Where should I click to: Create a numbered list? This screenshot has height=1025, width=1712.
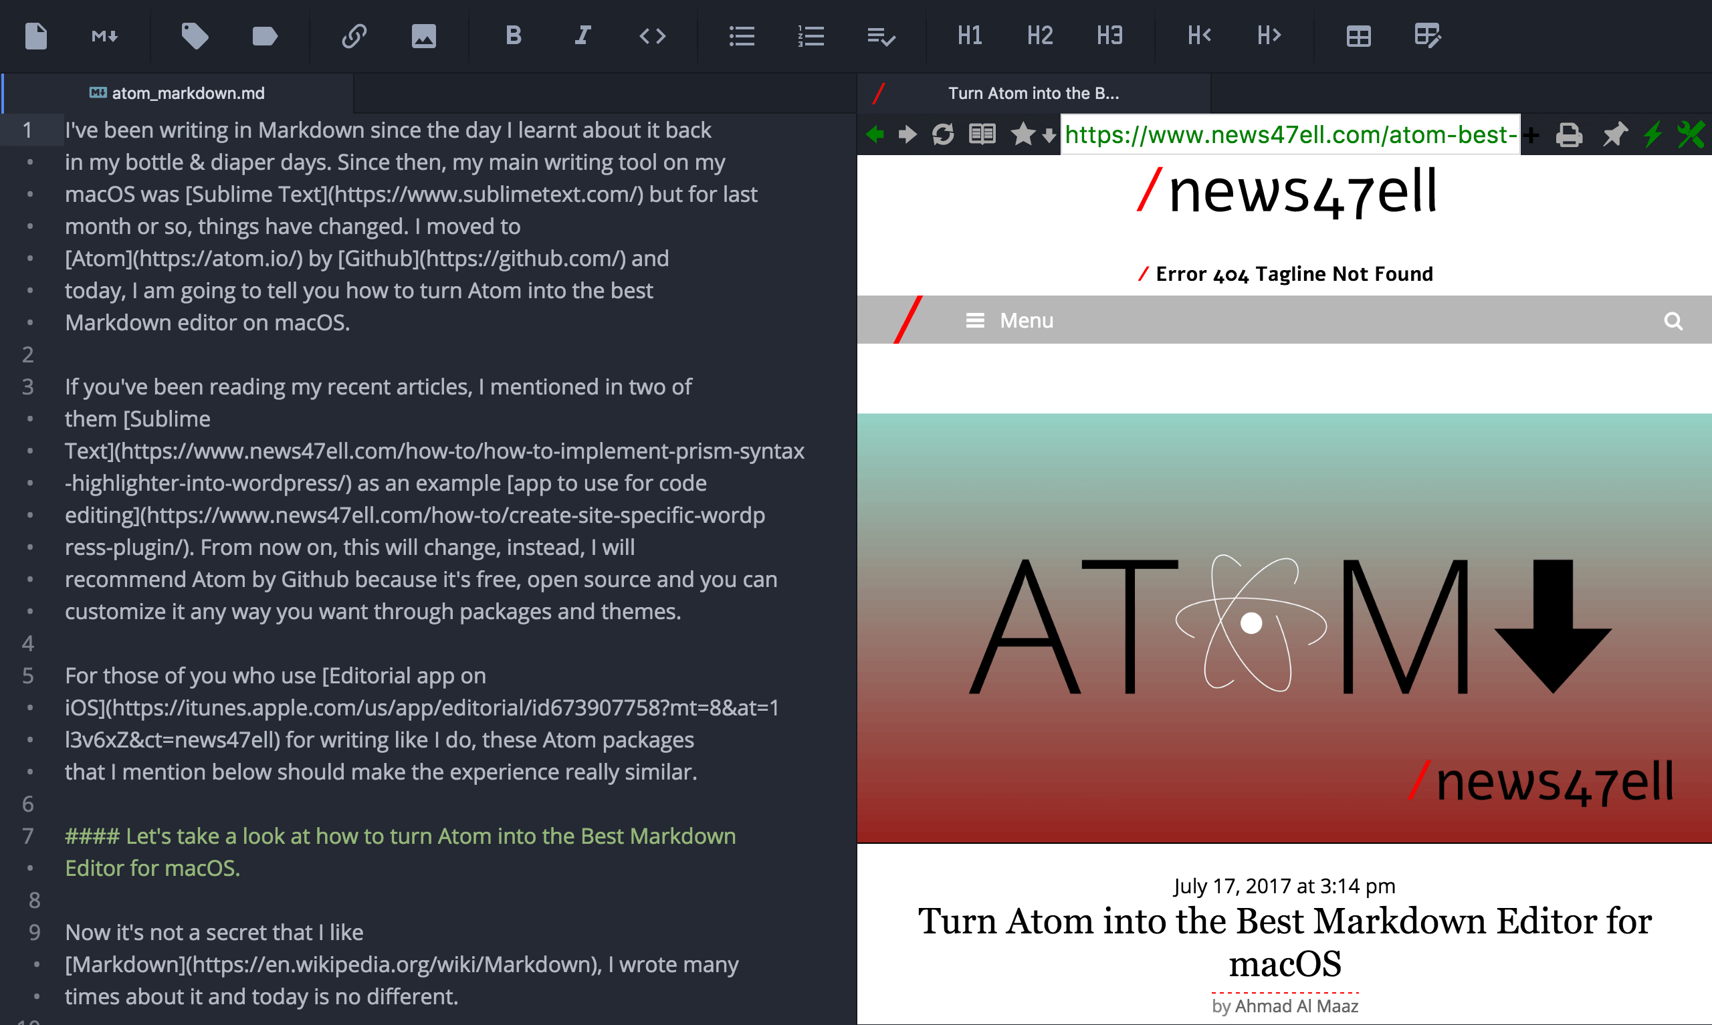tap(811, 36)
